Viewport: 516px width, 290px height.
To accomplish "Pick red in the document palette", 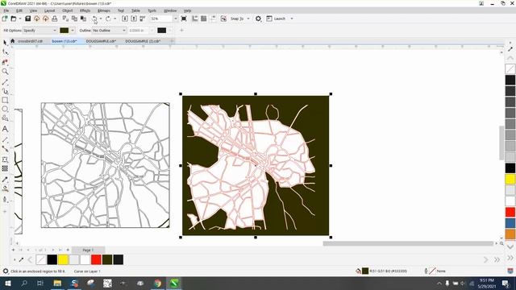I will [x=96, y=259].
